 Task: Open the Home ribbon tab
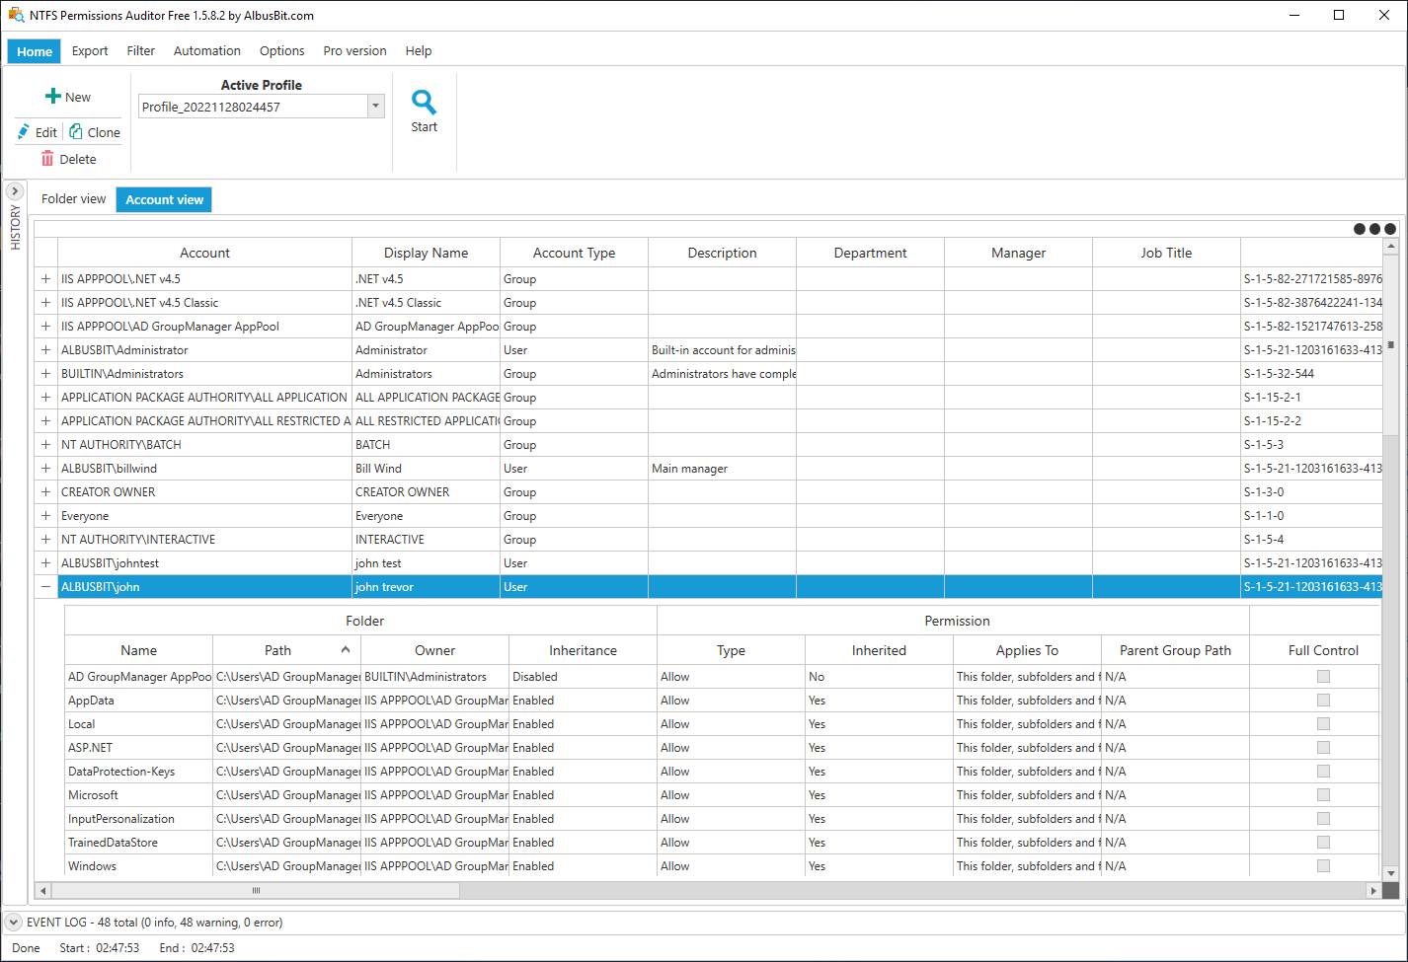[x=35, y=51]
